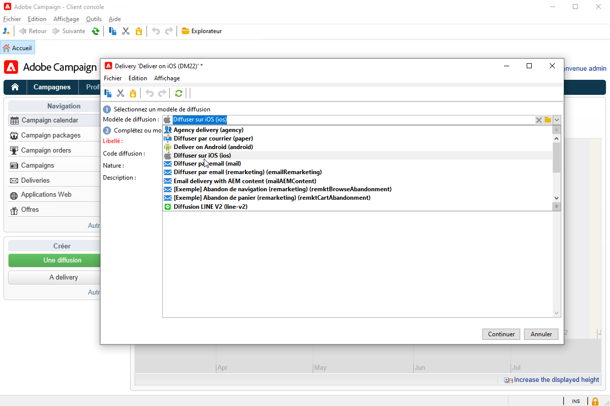Open Campaign calendar in Navigation
The width and height of the screenshot is (610, 406).
[x=53, y=120]
